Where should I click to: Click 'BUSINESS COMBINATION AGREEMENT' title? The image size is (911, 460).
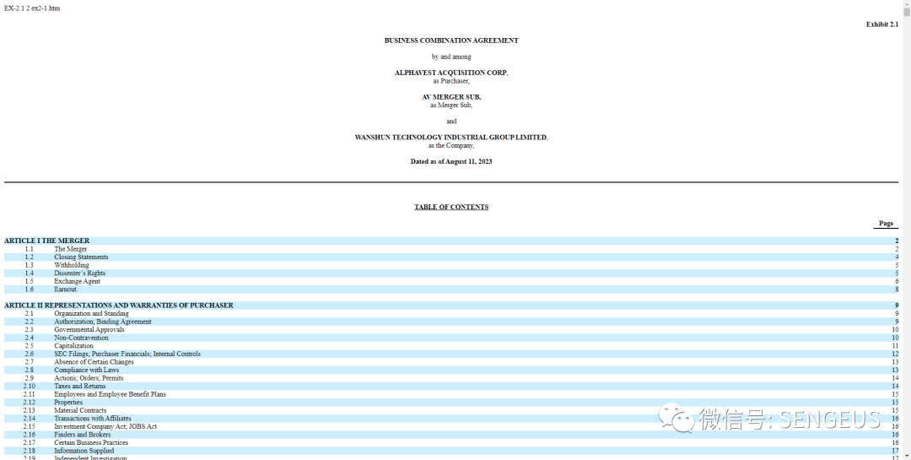coord(451,41)
